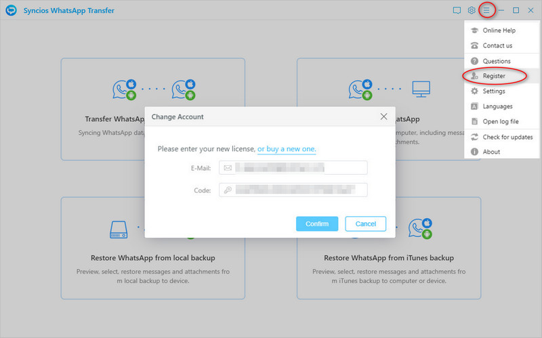Focus the Code input field
Screen dimensions: 542x338
tap(293, 190)
